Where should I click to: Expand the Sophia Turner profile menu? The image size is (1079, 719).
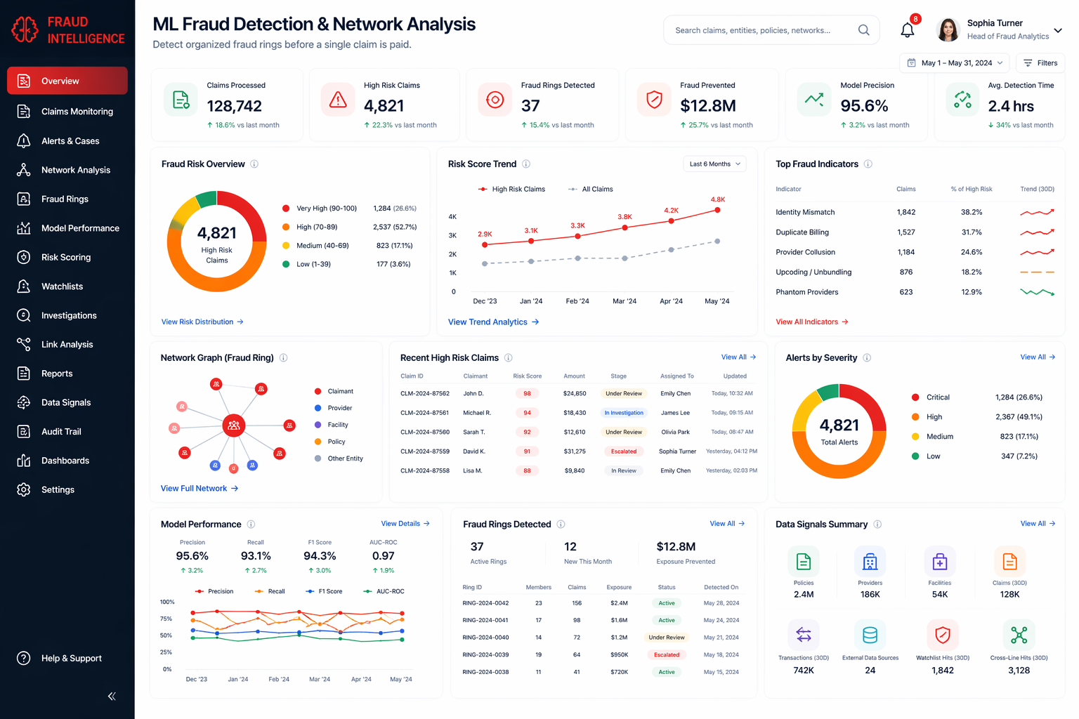pyautogui.click(x=1057, y=30)
